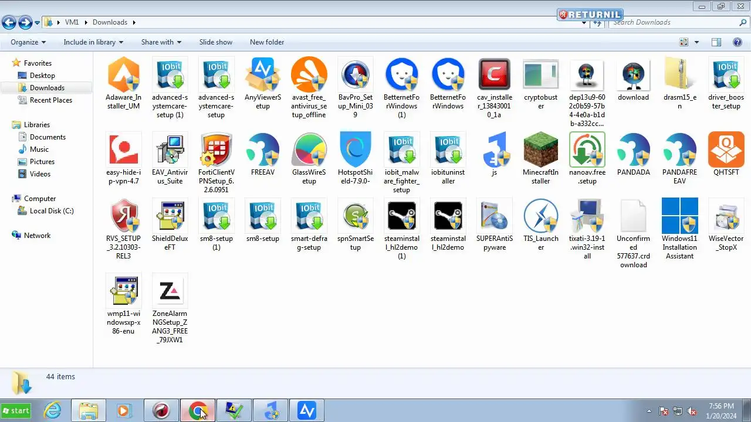Select avast_free_antivirus_setup_offline file
This screenshot has width=751, height=422.
click(x=309, y=75)
